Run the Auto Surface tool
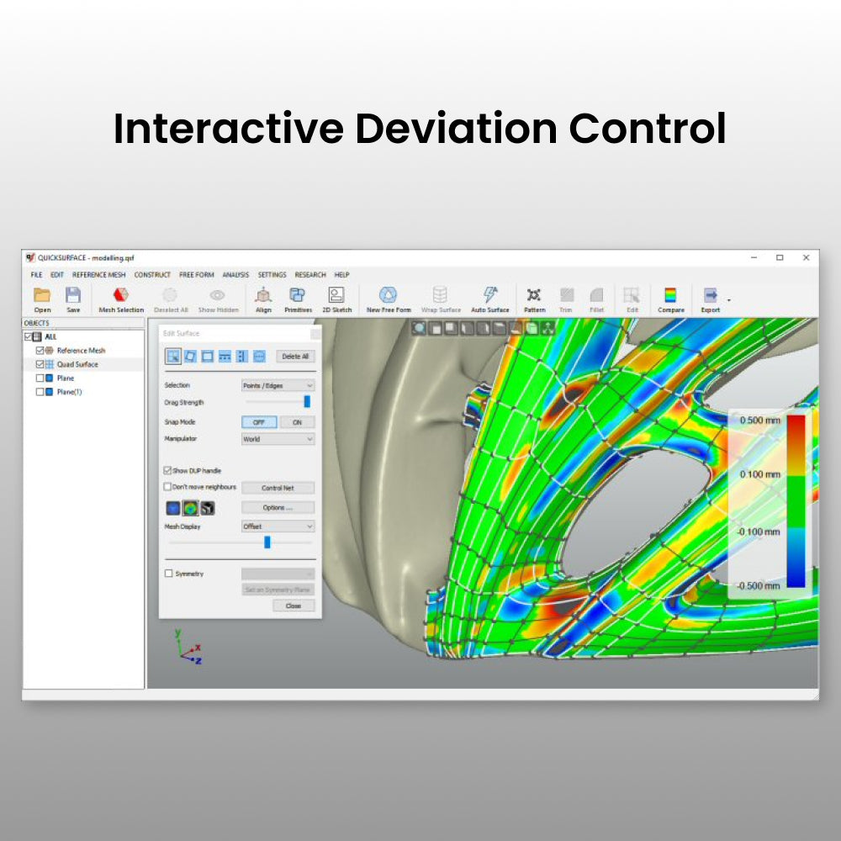 (489, 296)
